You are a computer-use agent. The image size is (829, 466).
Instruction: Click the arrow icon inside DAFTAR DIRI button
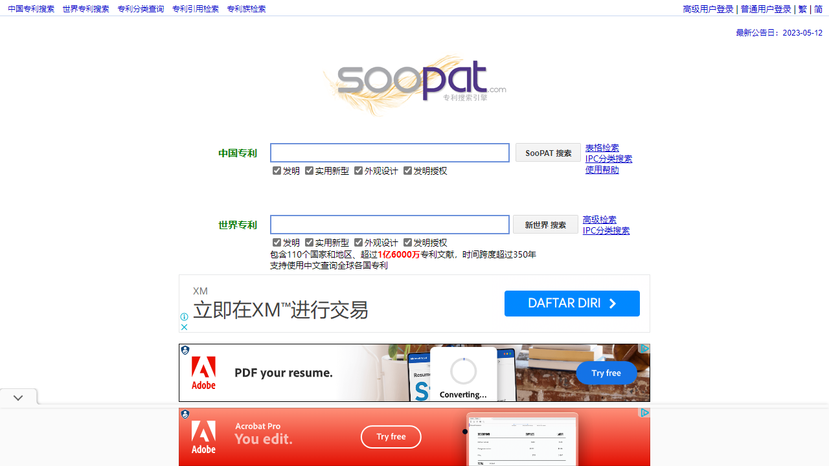pos(612,303)
